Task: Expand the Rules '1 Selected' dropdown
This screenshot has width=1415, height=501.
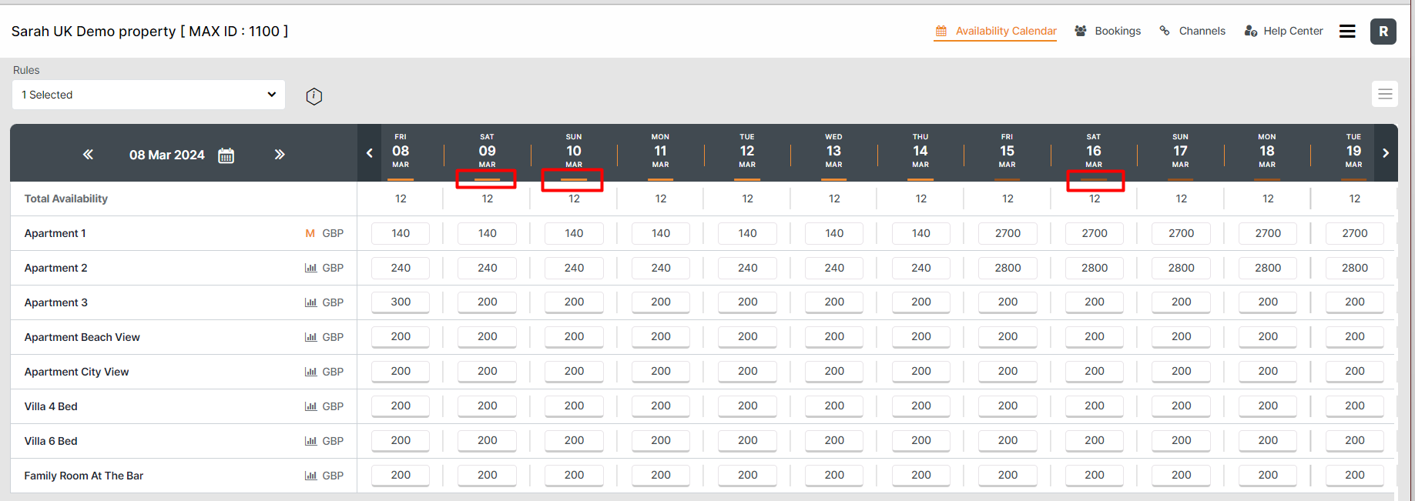Action: pos(149,95)
